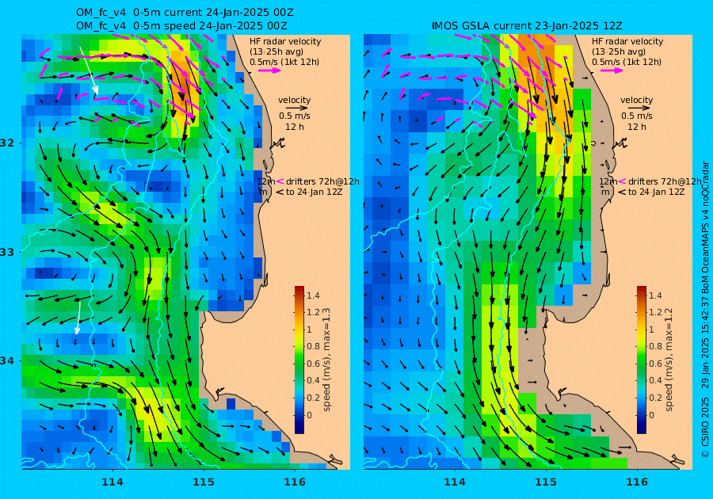713x499 pixels.
Task: Click 'to 24 Jan 12Z' text in left panel
Action: click(x=315, y=192)
